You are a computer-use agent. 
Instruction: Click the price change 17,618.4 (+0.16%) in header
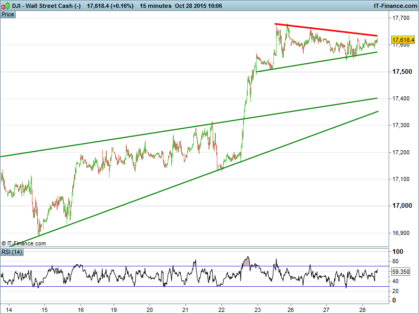[110, 5]
